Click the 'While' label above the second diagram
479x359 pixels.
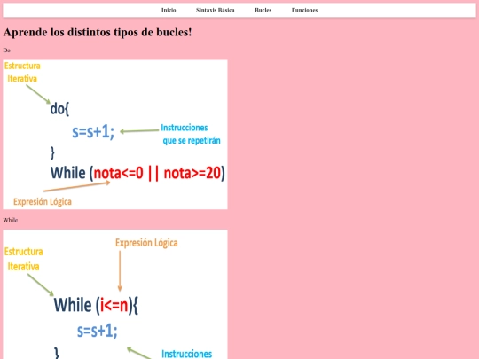coord(11,220)
